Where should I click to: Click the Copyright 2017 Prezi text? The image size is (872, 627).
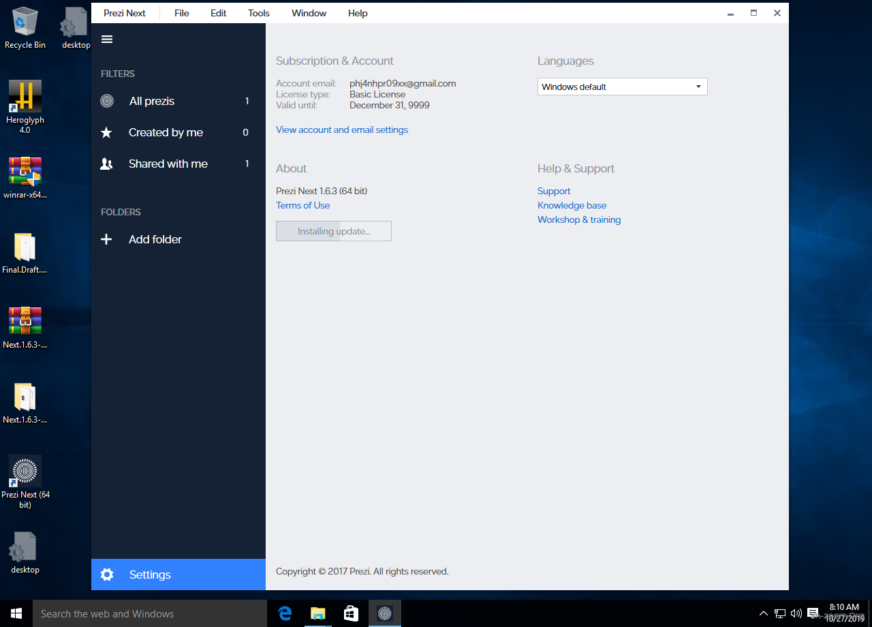(362, 571)
